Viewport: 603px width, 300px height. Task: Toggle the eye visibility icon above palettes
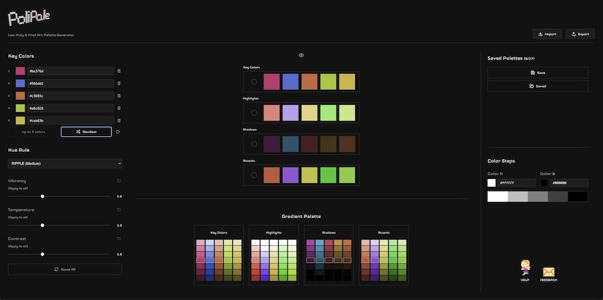click(301, 55)
